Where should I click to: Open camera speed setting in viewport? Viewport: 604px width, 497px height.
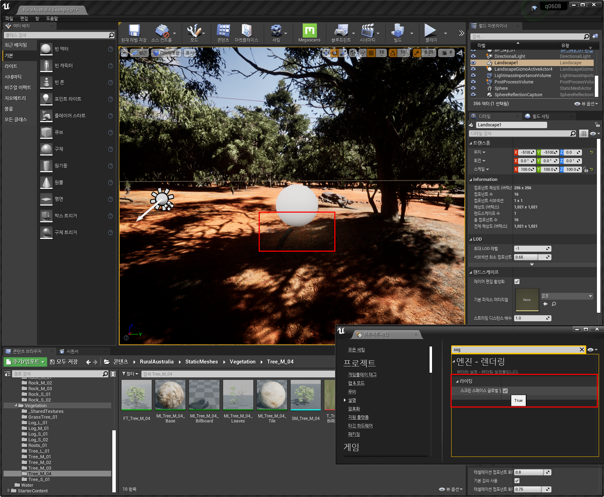[x=447, y=53]
